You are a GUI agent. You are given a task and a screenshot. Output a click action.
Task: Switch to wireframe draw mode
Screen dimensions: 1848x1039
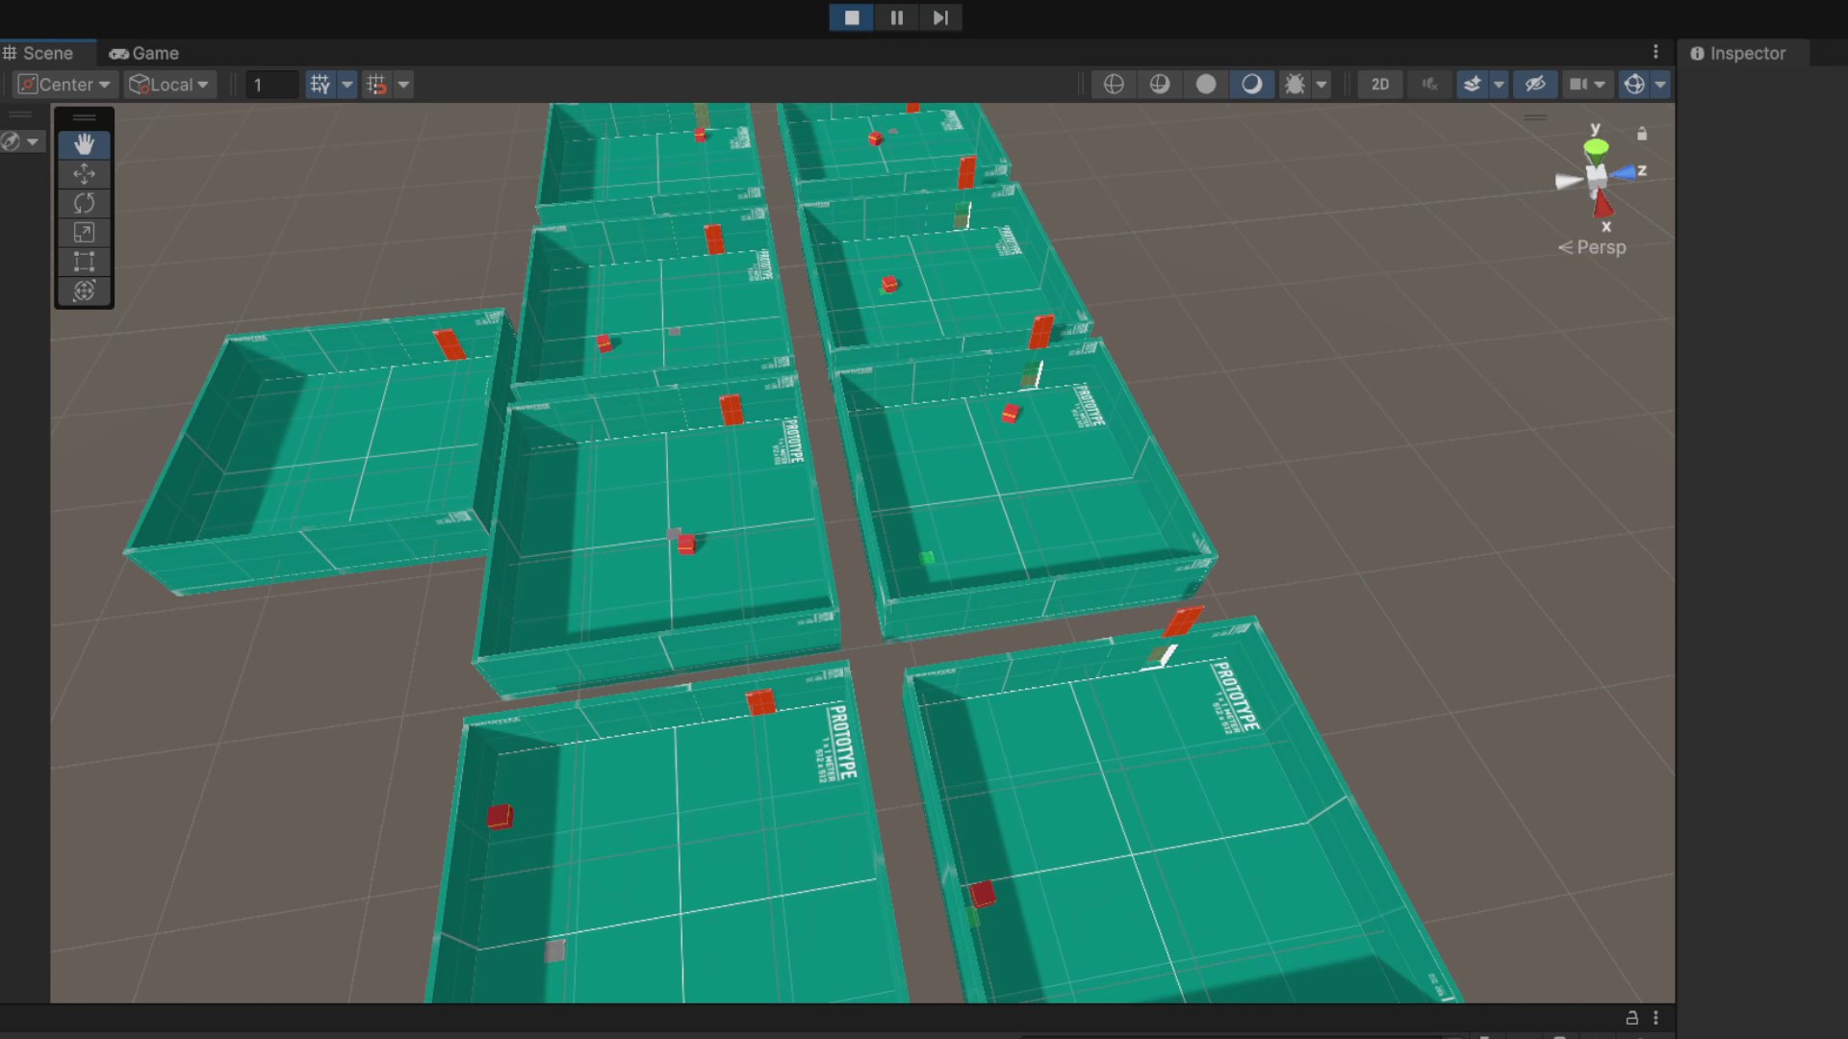pos(1114,85)
